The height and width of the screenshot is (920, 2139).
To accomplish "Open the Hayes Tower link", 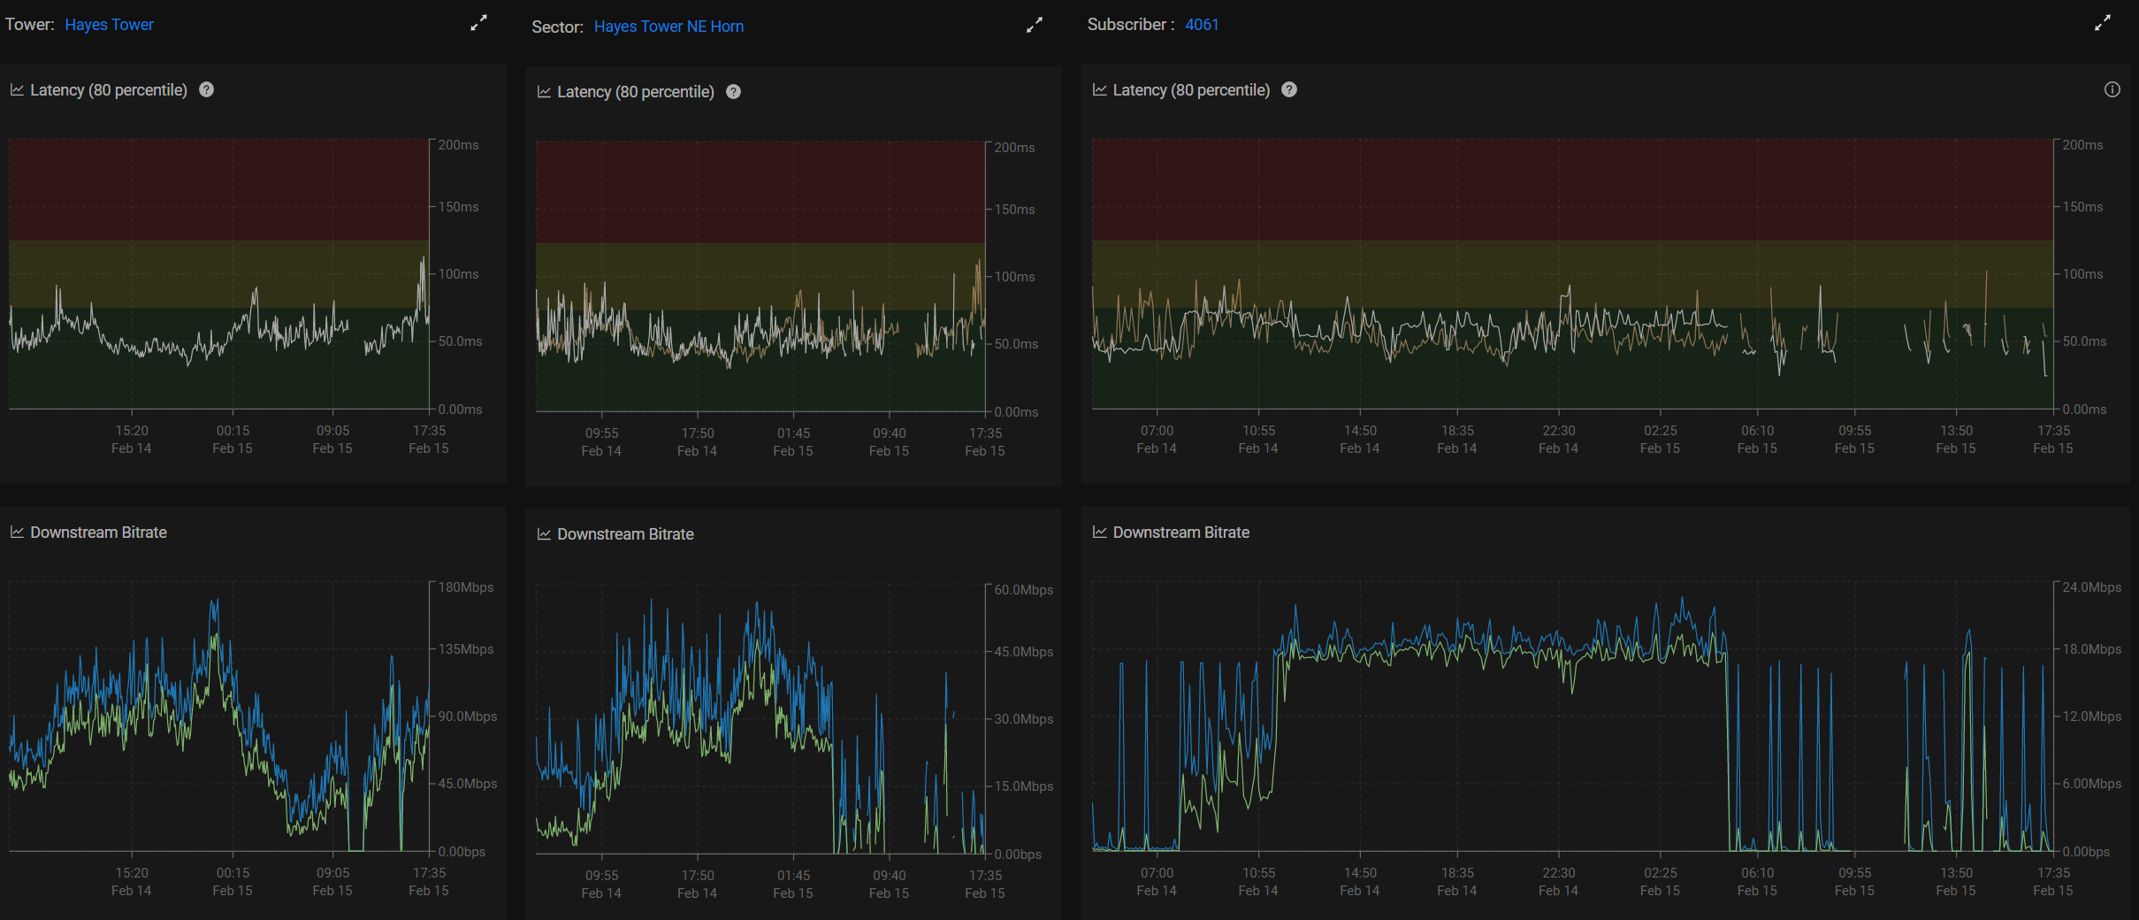I will [x=109, y=25].
